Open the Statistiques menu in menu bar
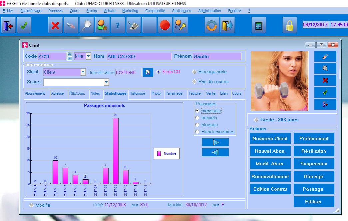Screen dimensions: 348x221 click(x=181, y=11)
